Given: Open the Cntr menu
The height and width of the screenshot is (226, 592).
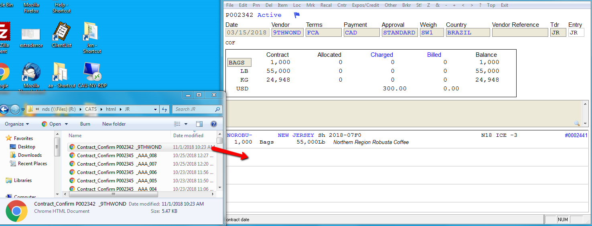Looking at the screenshot, I should (x=342, y=5).
